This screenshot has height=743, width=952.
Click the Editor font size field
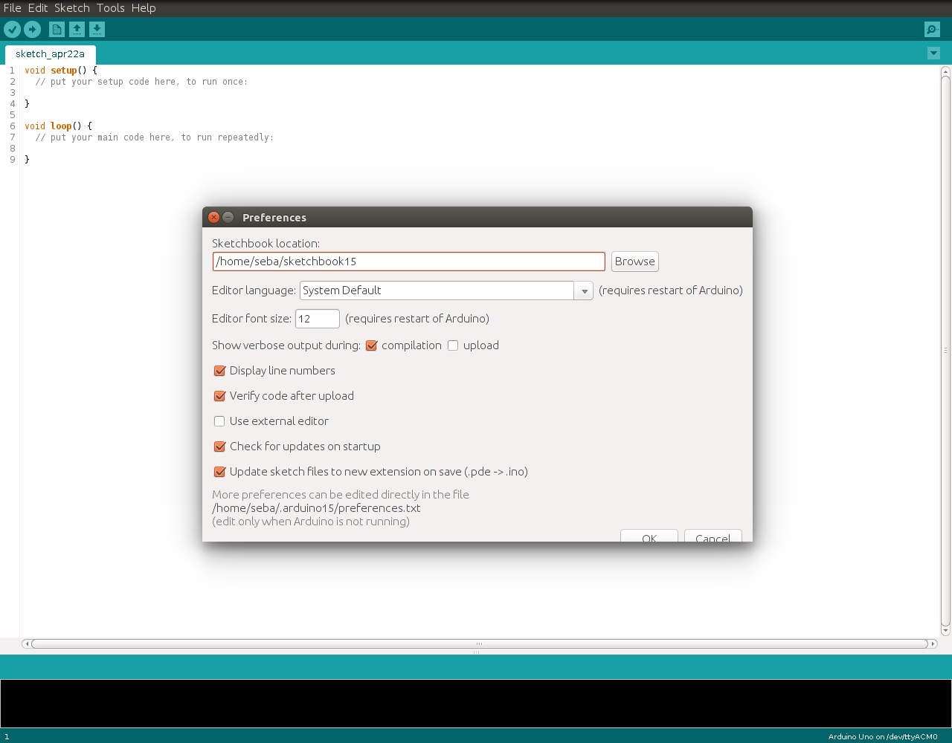[318, 319]
